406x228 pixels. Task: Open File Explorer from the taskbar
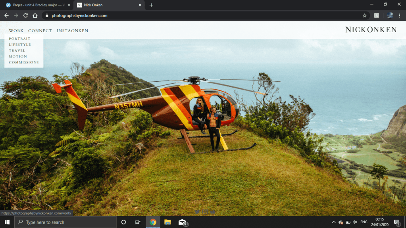pyautogui.click(x=167, y=222)
